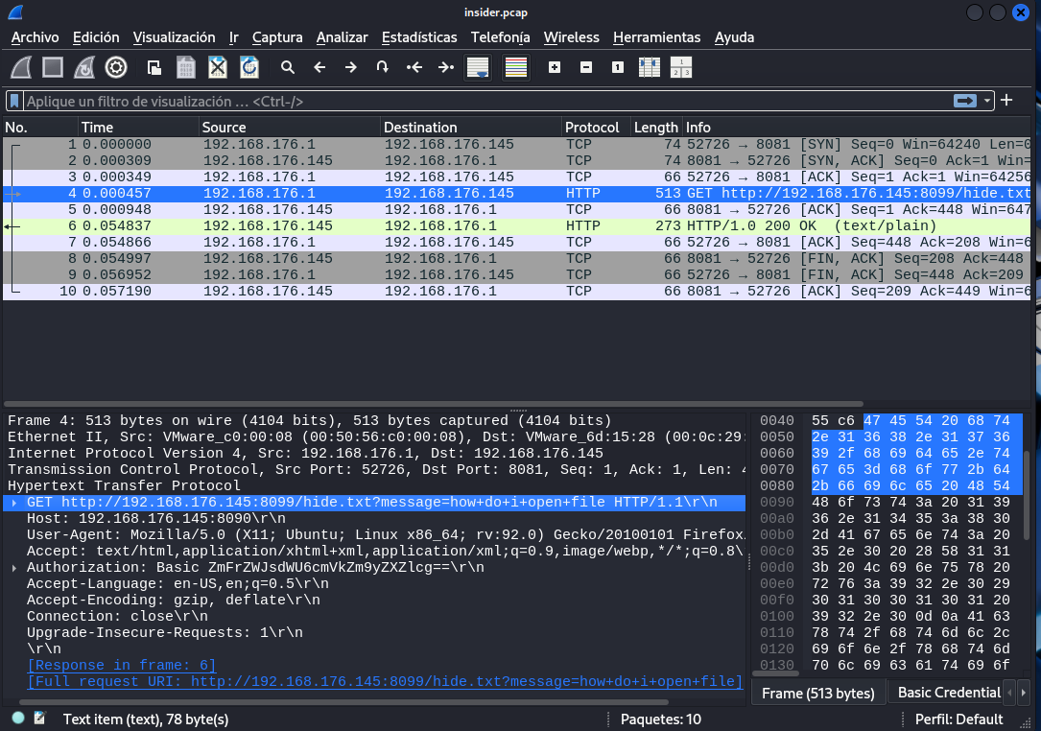This screenshot has width=1041, height=731.
Task: Find a packet with magnifier
Action: click(288, 67)
